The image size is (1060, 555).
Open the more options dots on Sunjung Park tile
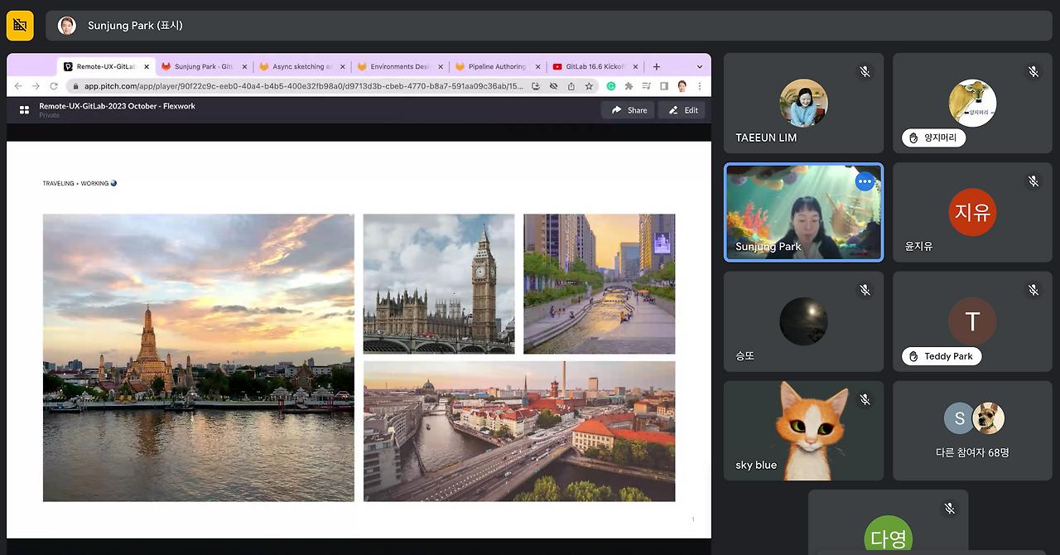(x=865, y=181)
